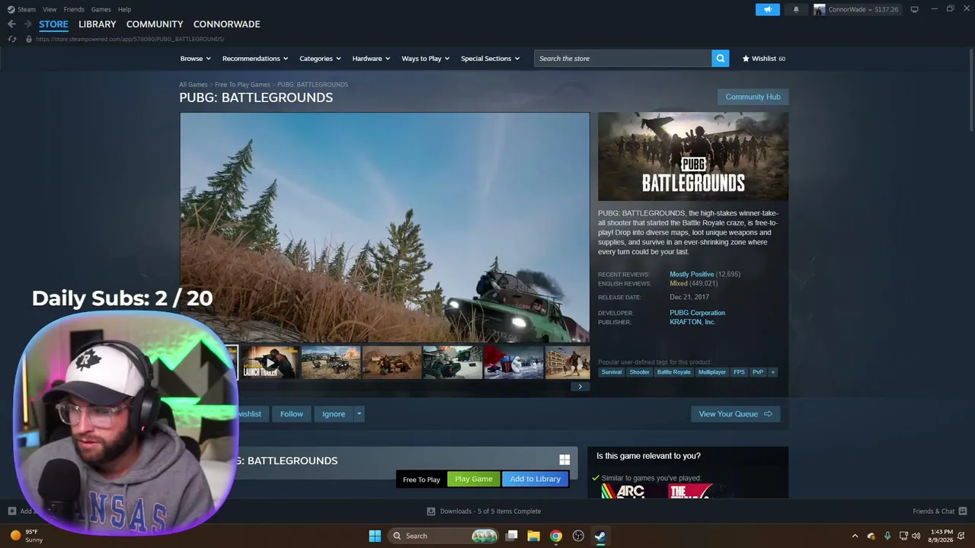This screenshot has width=975, height=548.
Task: Click the All Games breadcrumb
Action: [193, 84]
